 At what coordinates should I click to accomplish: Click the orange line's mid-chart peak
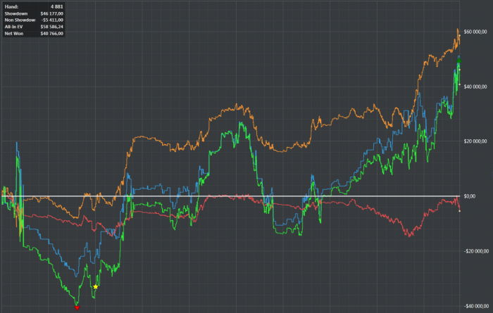(237, 105)
